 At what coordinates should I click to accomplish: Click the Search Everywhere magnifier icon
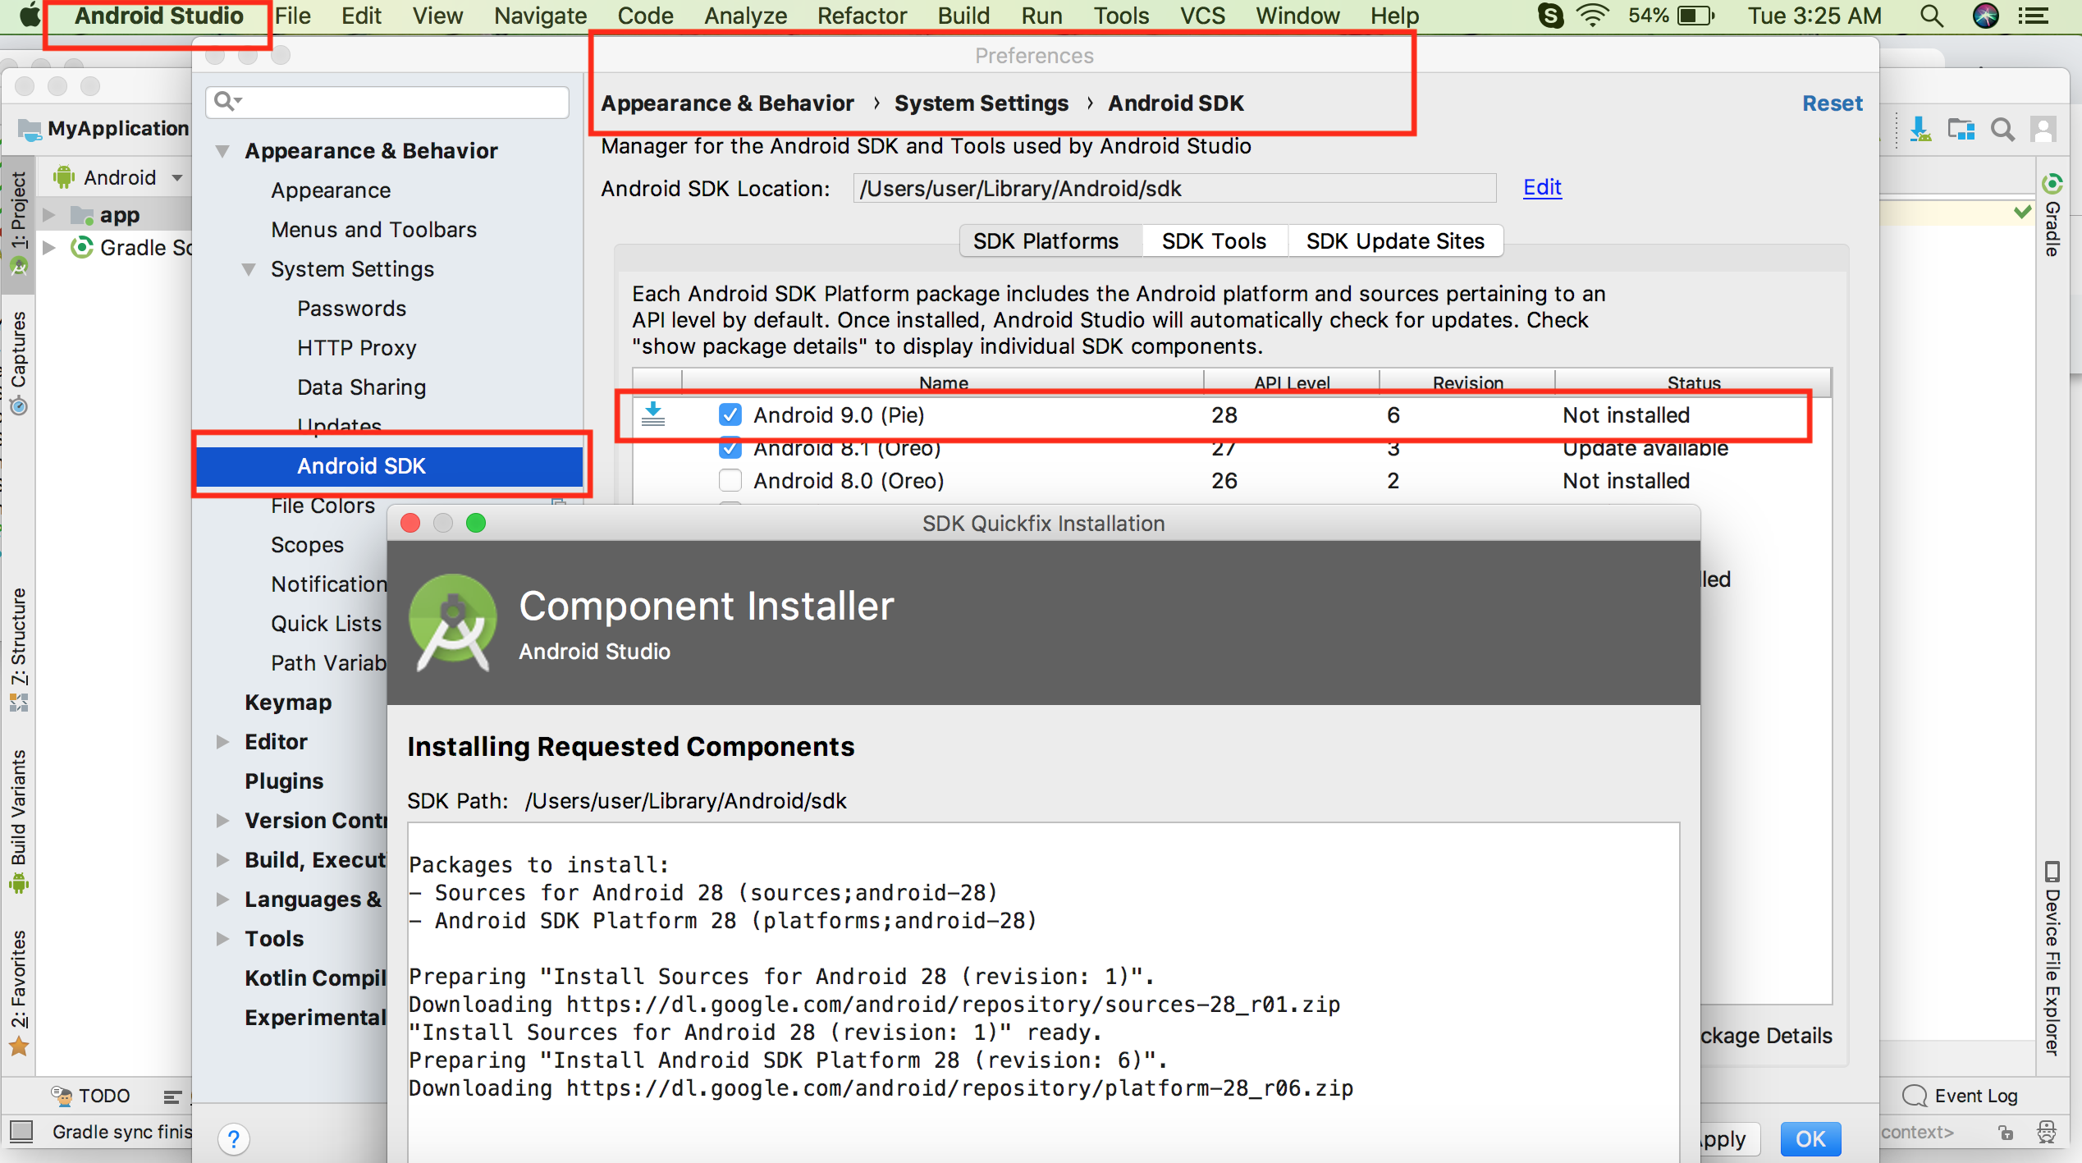pos(2002,129)
